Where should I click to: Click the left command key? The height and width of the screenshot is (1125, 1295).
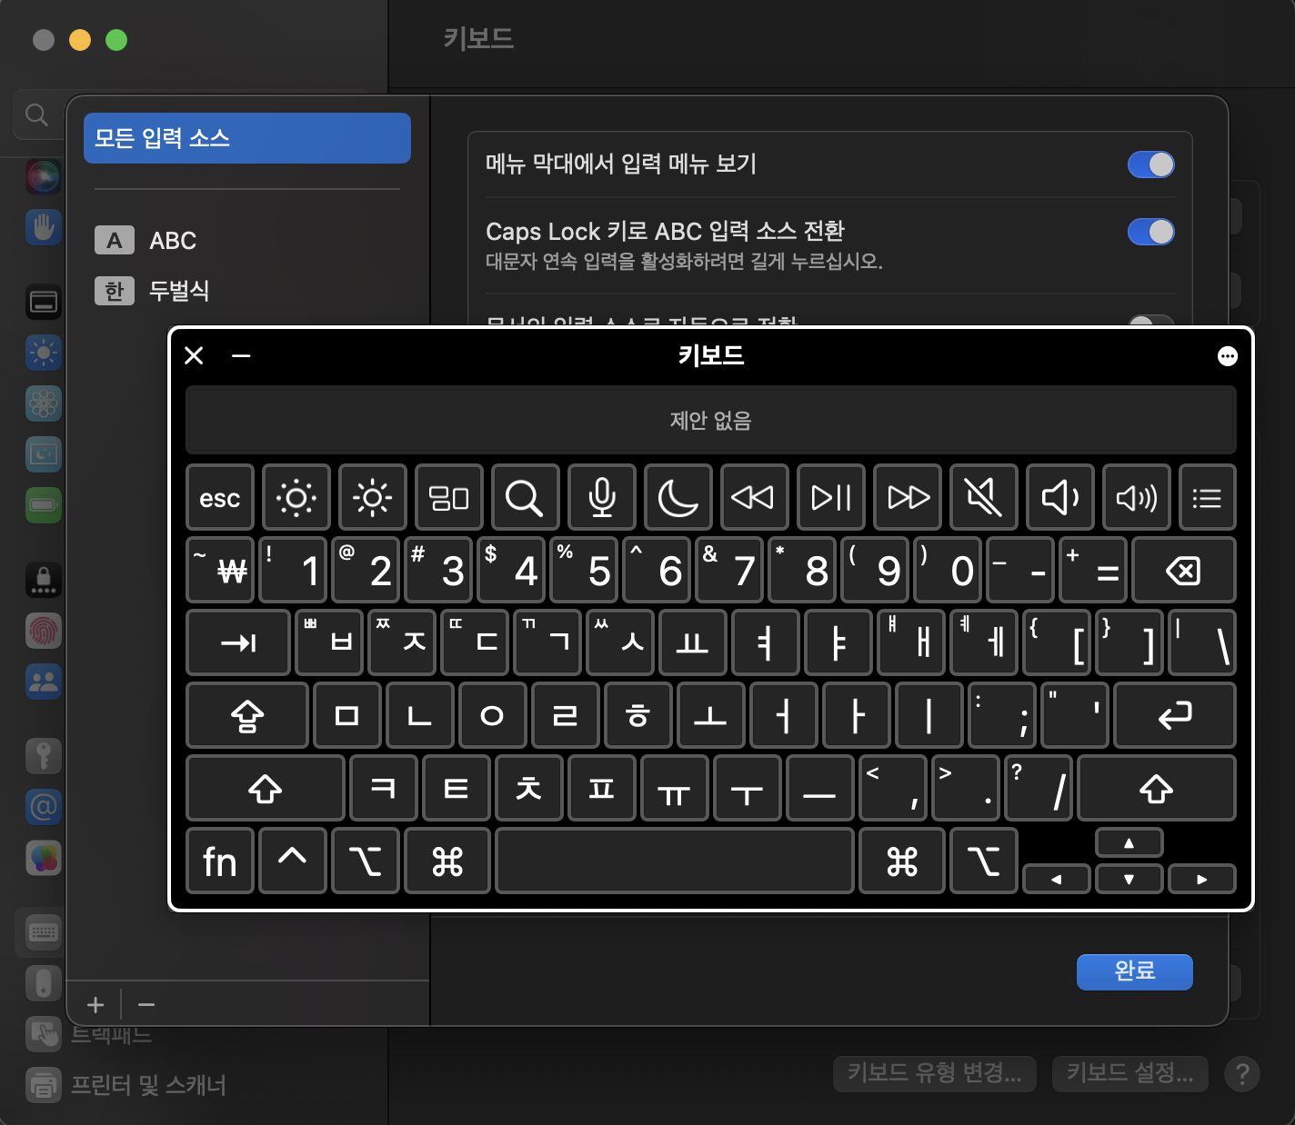447,861
